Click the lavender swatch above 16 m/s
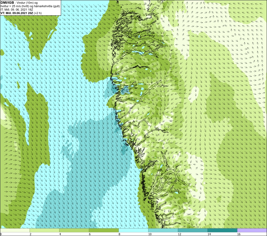Screen dimensions: 267x236 [x=252, y=230]
